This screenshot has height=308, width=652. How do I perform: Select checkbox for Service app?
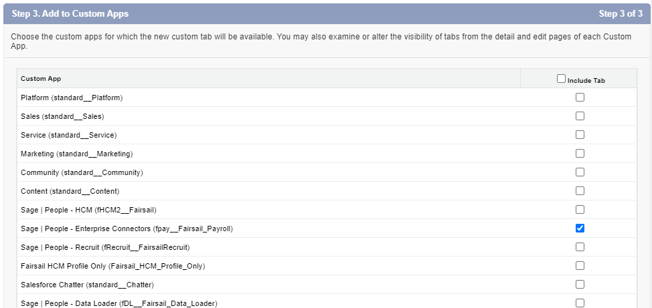pos(580,135)
